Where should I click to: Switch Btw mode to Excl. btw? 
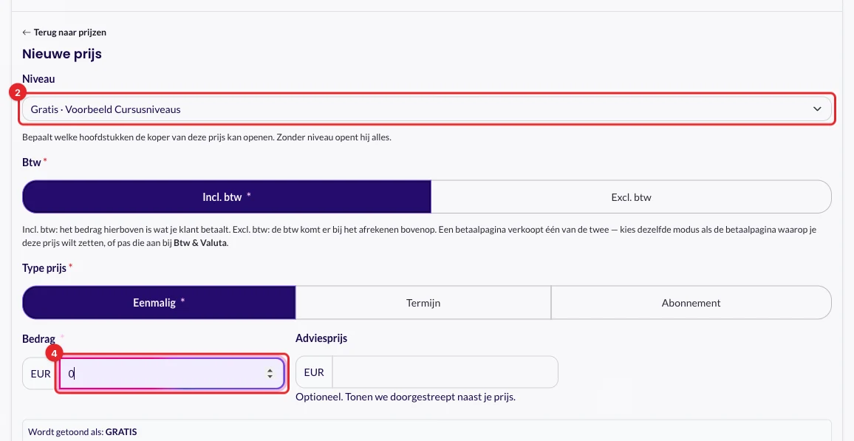(631, 196)
